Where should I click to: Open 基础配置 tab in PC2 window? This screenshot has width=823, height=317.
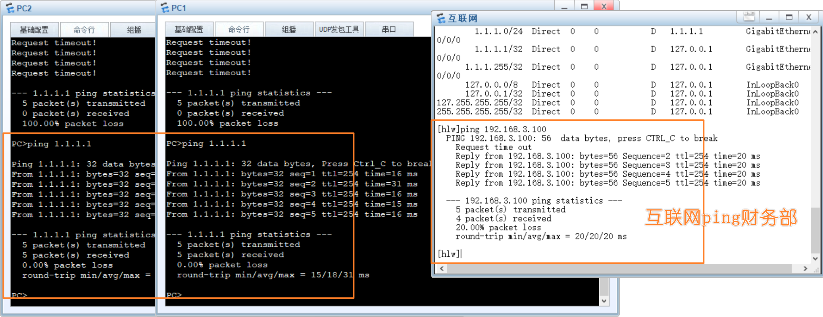tap(34, 30)
